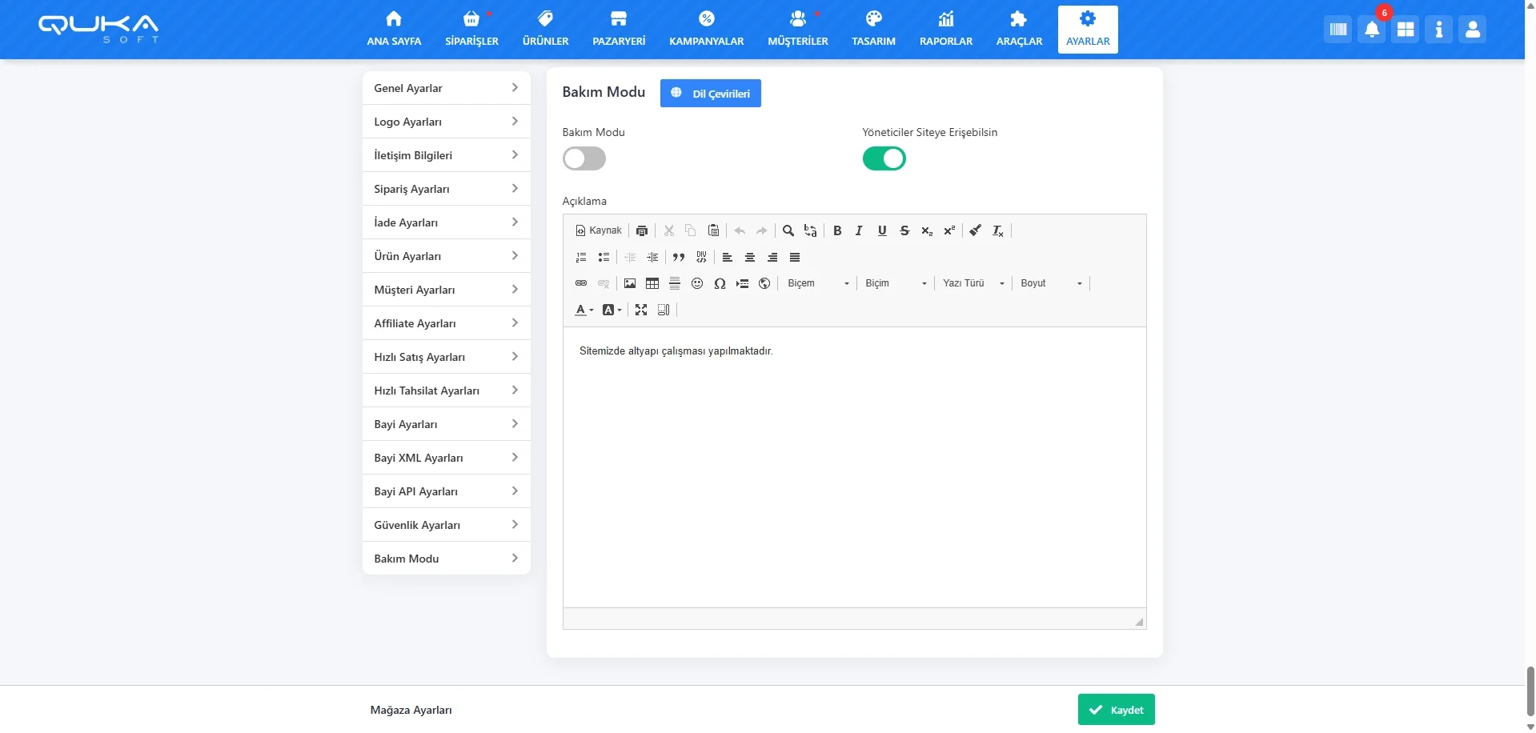Open the text color picker

[584, 310]
